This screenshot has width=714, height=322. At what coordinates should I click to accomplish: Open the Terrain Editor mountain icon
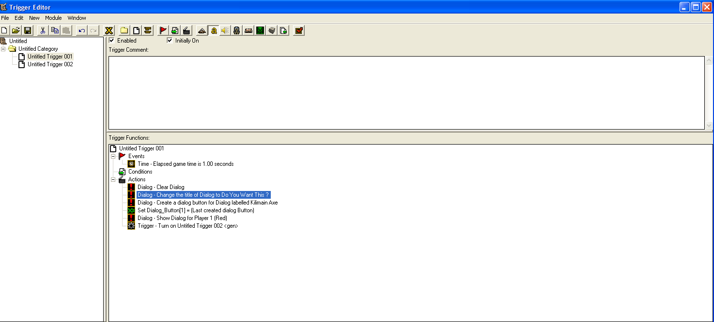(x=202, y=30)
